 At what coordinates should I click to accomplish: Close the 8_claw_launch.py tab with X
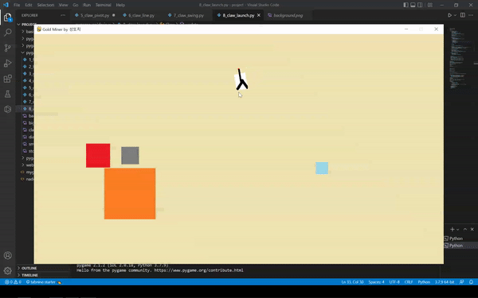tap(259, 15)
